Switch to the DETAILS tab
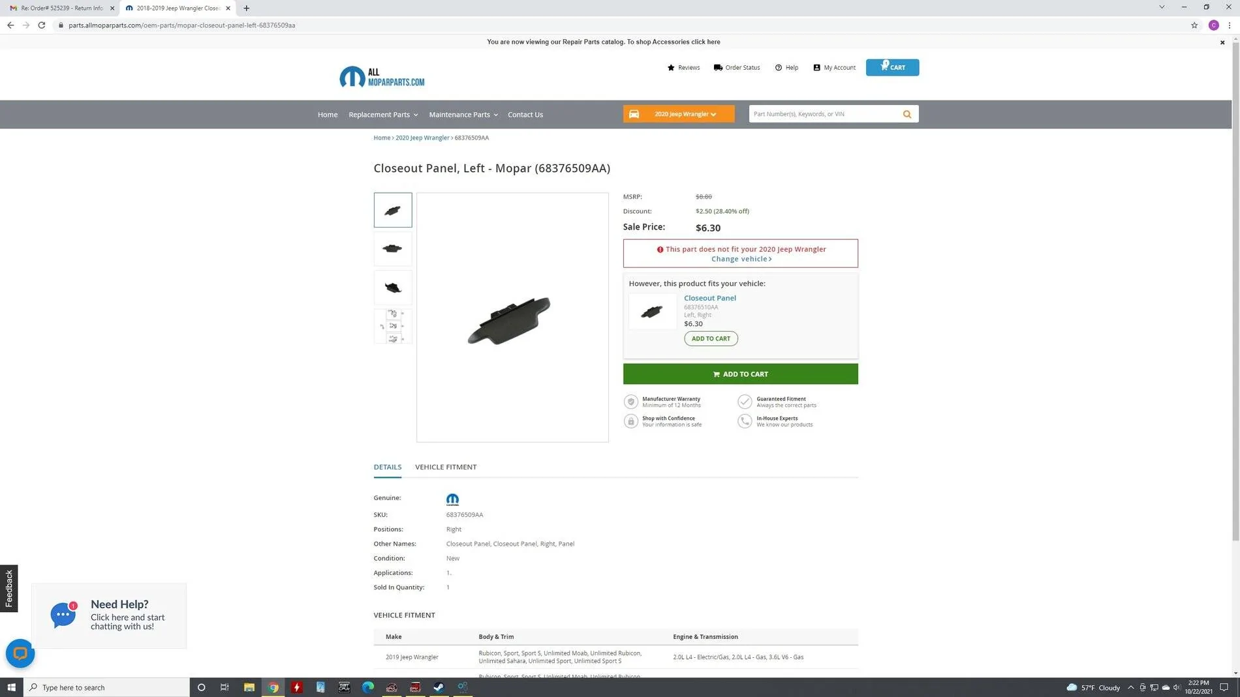Viewport: 1240px width, 697px height. (388, 467)
